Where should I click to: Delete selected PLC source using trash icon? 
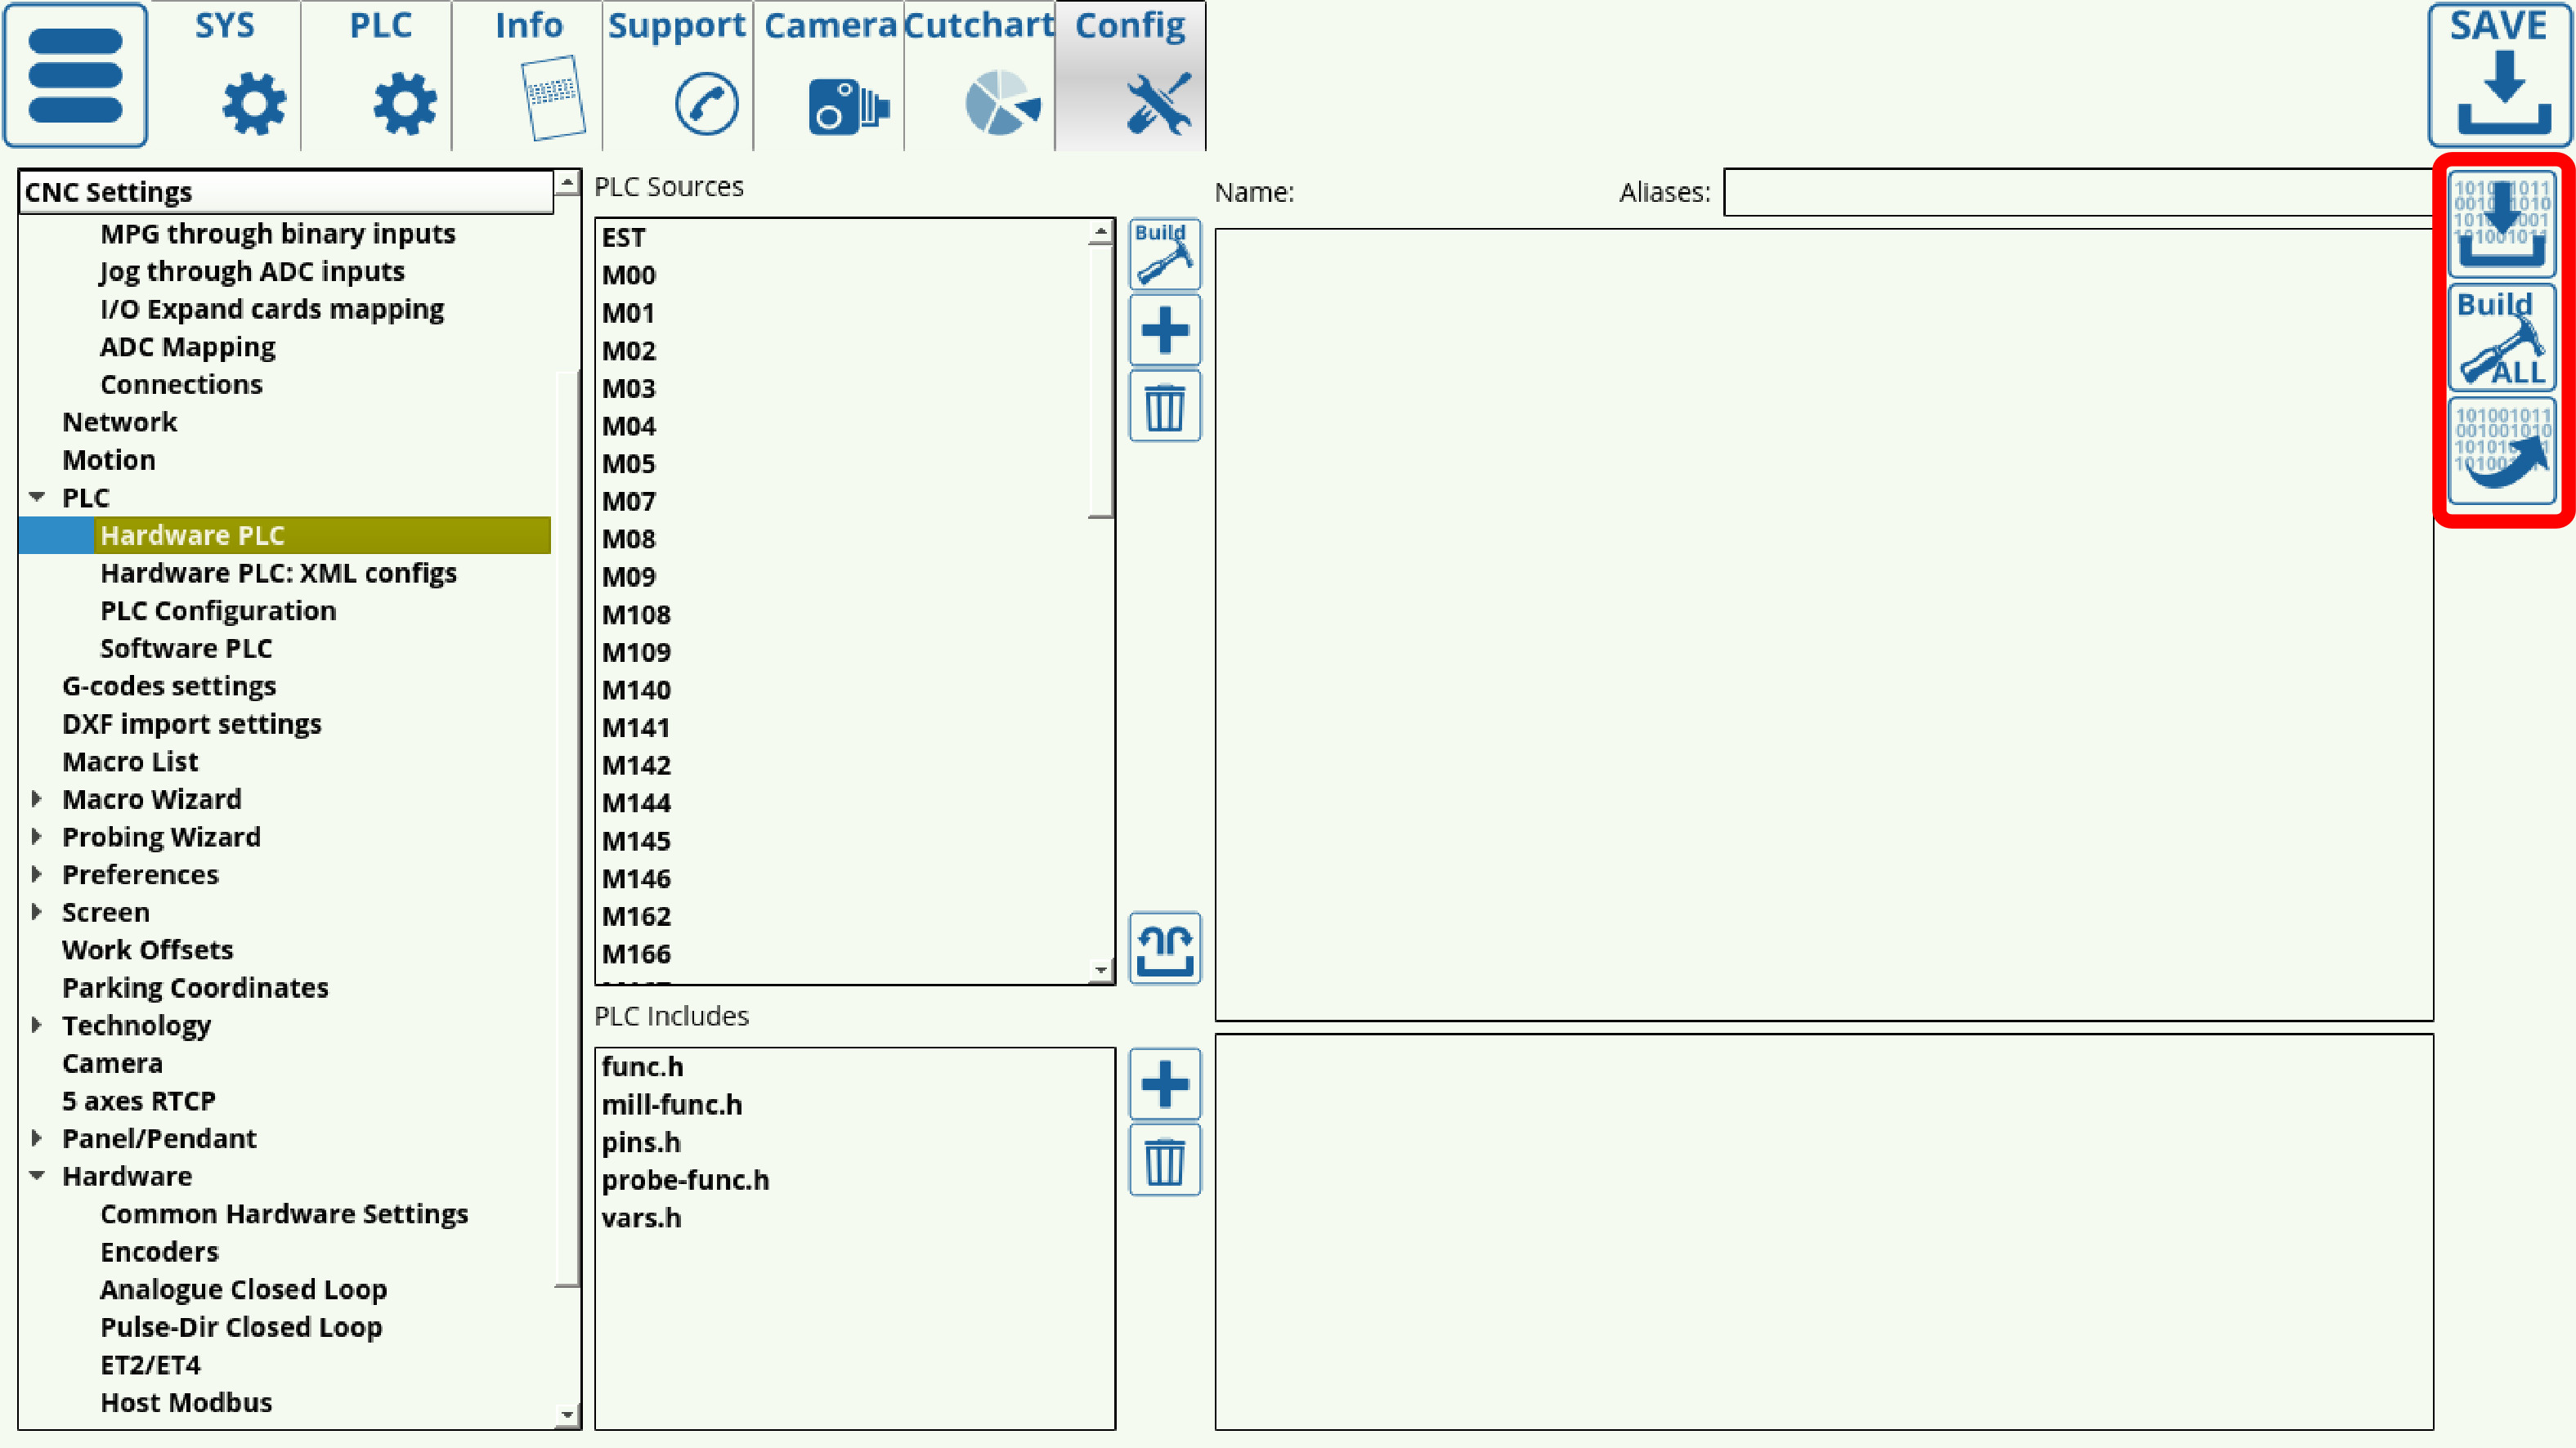point(1164,407)
